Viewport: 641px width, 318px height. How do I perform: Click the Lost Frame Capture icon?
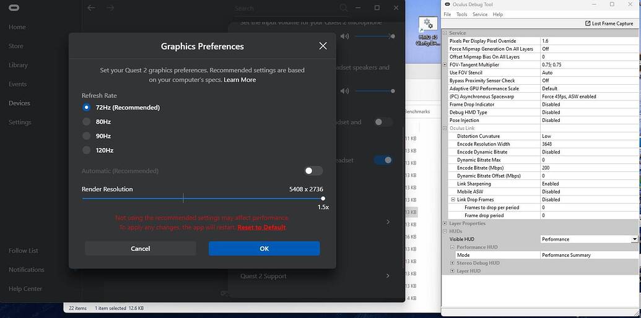pyautogui.click(x=588, y=24)
